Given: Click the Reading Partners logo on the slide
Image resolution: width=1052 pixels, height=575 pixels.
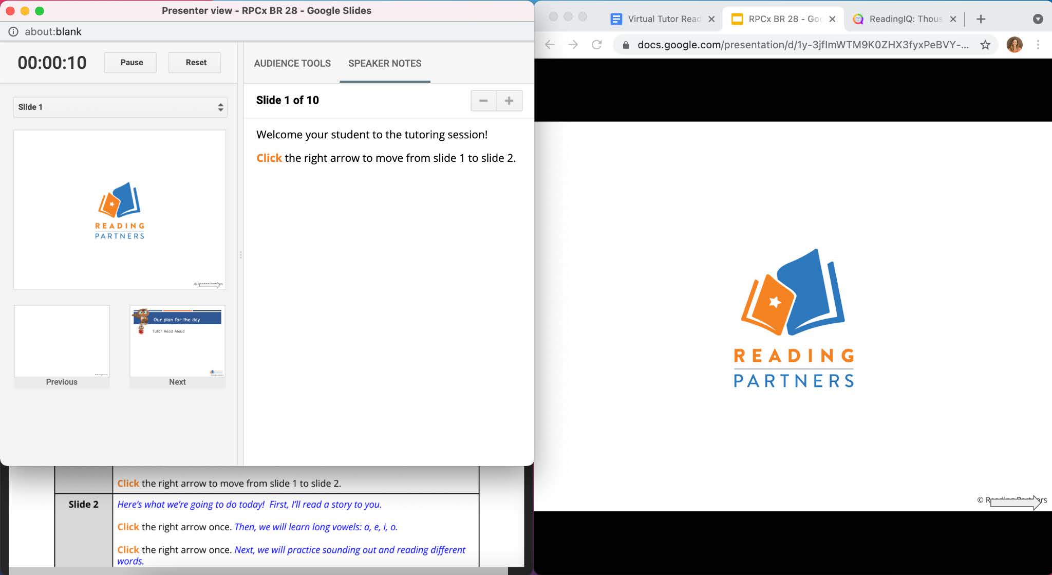Looking at the screenshot, I should click(794, 318).
